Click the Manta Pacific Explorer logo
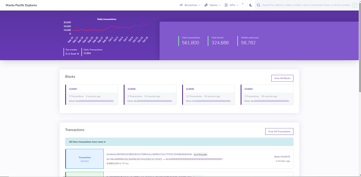Image resolution: width=361 pixels, height=177 pixels. (x=21, y=5)
